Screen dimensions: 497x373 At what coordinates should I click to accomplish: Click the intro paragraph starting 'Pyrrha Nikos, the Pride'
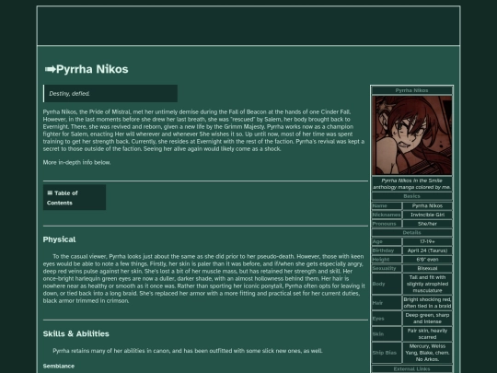coord(203,131)
